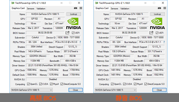The image size is (179, 102).
Task: Open the hamburger menu in right GPU-Z window
Action: coord(165,8)
